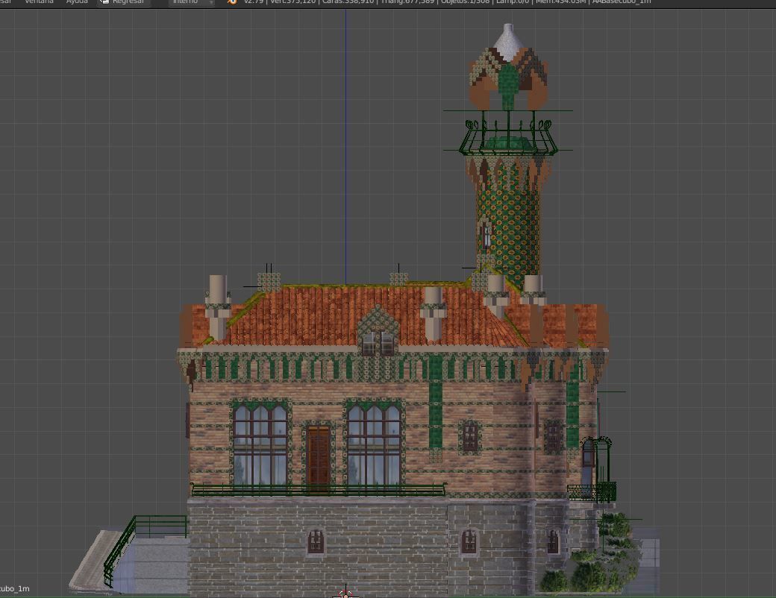The width and height of the screenshot is (776, 598).
Task: Click the Mem:434.03M status text
Action: 562,2
